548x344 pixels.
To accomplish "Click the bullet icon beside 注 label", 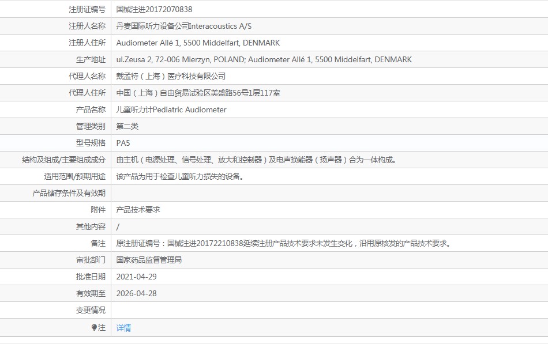I will [94, 327].
